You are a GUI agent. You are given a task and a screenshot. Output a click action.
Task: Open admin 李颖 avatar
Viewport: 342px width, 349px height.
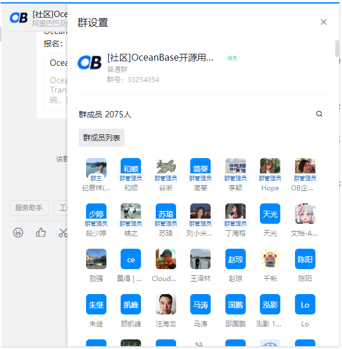click(x=236, y=168)
